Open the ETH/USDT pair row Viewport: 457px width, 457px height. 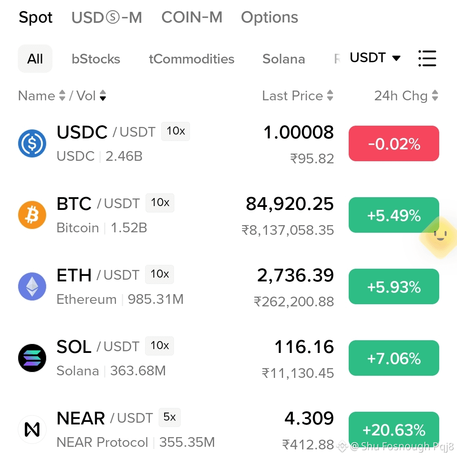click(x=228, y=286)
